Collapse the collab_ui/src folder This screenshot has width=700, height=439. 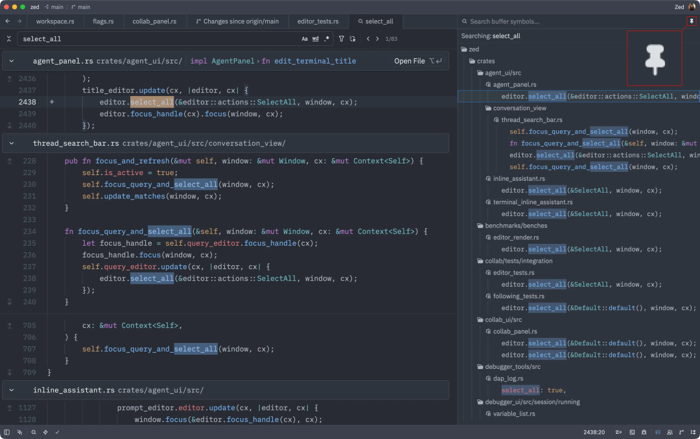500,320
